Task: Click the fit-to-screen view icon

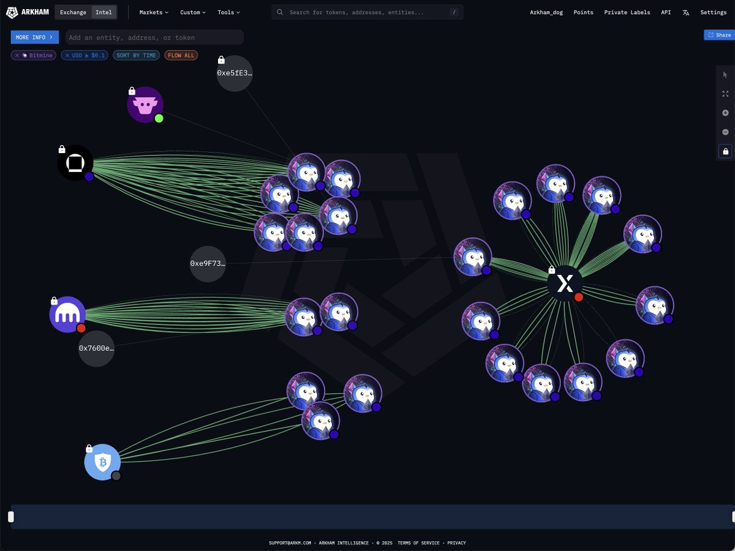Action: point(725,94)
